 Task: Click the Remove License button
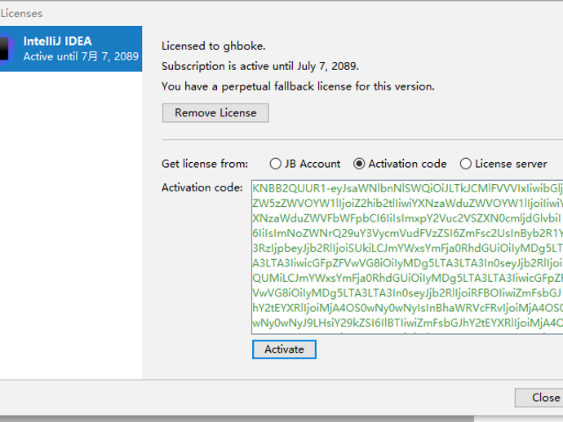215,113
